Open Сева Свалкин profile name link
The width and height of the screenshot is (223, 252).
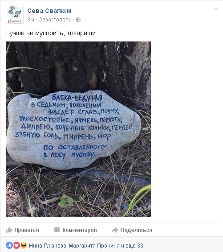point(49,11)
